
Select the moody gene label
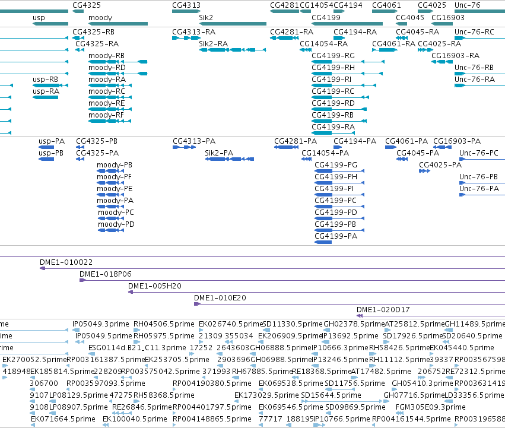(100, 18)
